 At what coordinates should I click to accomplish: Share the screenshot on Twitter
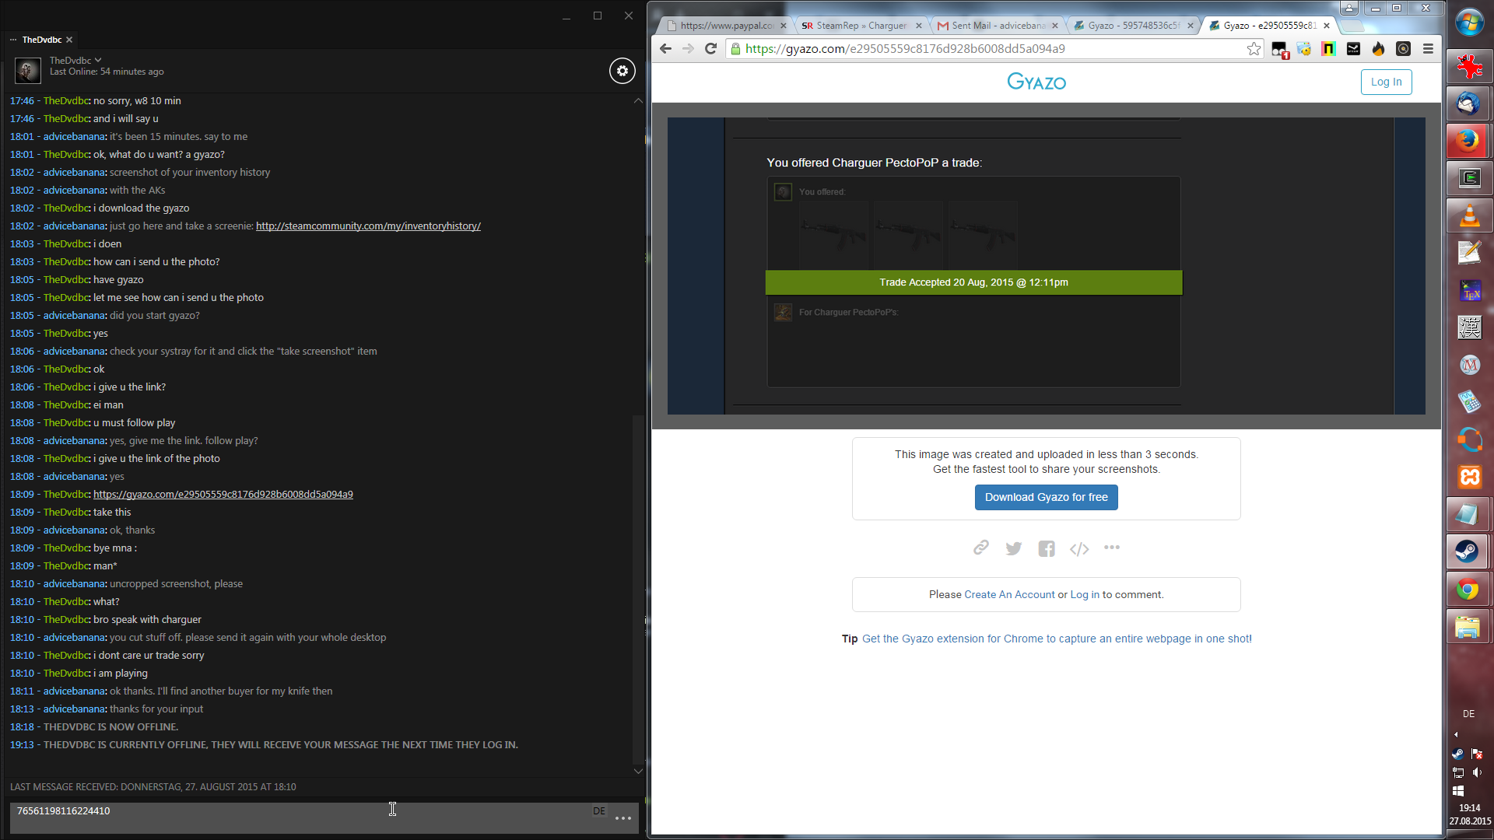coord(1013,549)
